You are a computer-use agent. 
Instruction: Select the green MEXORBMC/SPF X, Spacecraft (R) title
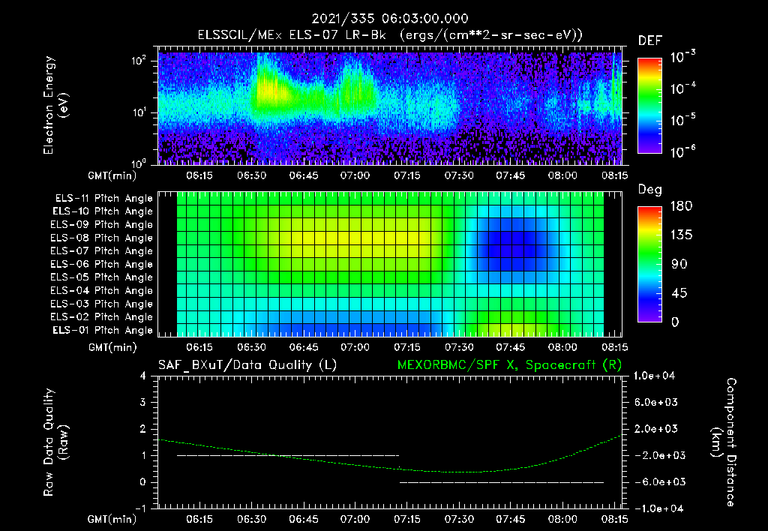(509, 365)
